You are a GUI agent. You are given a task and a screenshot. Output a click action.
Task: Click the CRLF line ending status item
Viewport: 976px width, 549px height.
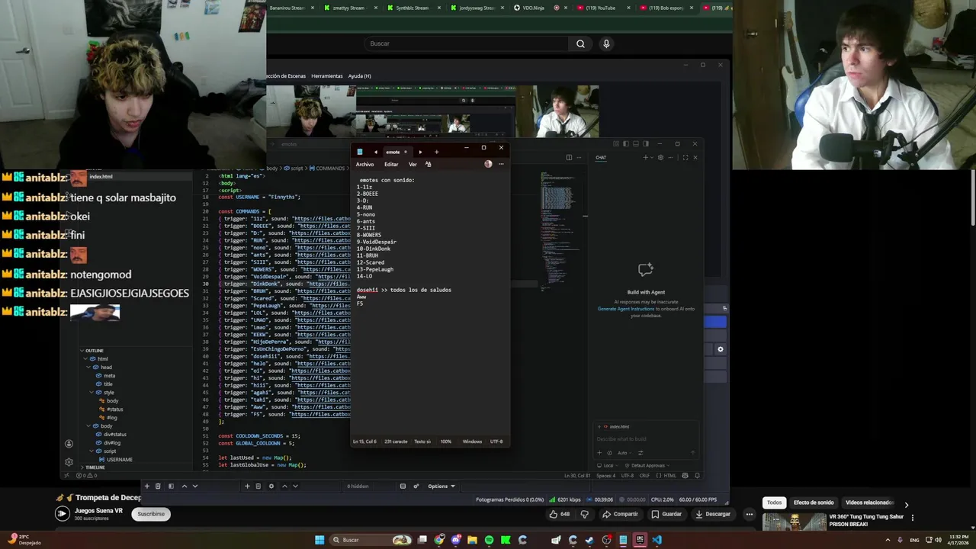(x=644, y=475)
